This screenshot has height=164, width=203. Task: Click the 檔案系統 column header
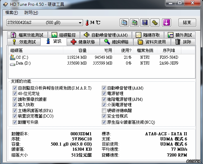point(145,50)
